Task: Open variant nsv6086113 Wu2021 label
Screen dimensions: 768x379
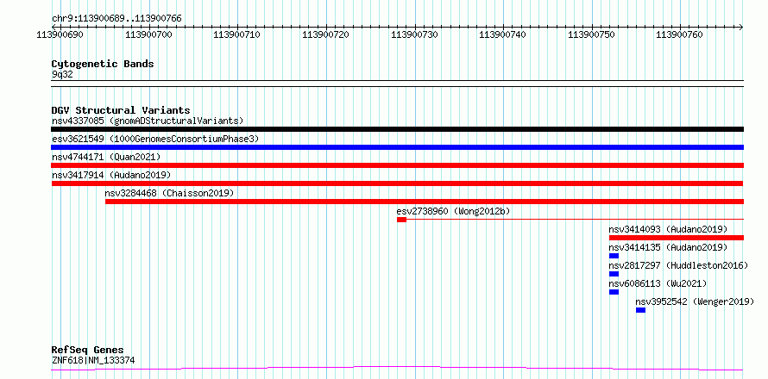Action: pyautogui.click(x=658, y=283)
